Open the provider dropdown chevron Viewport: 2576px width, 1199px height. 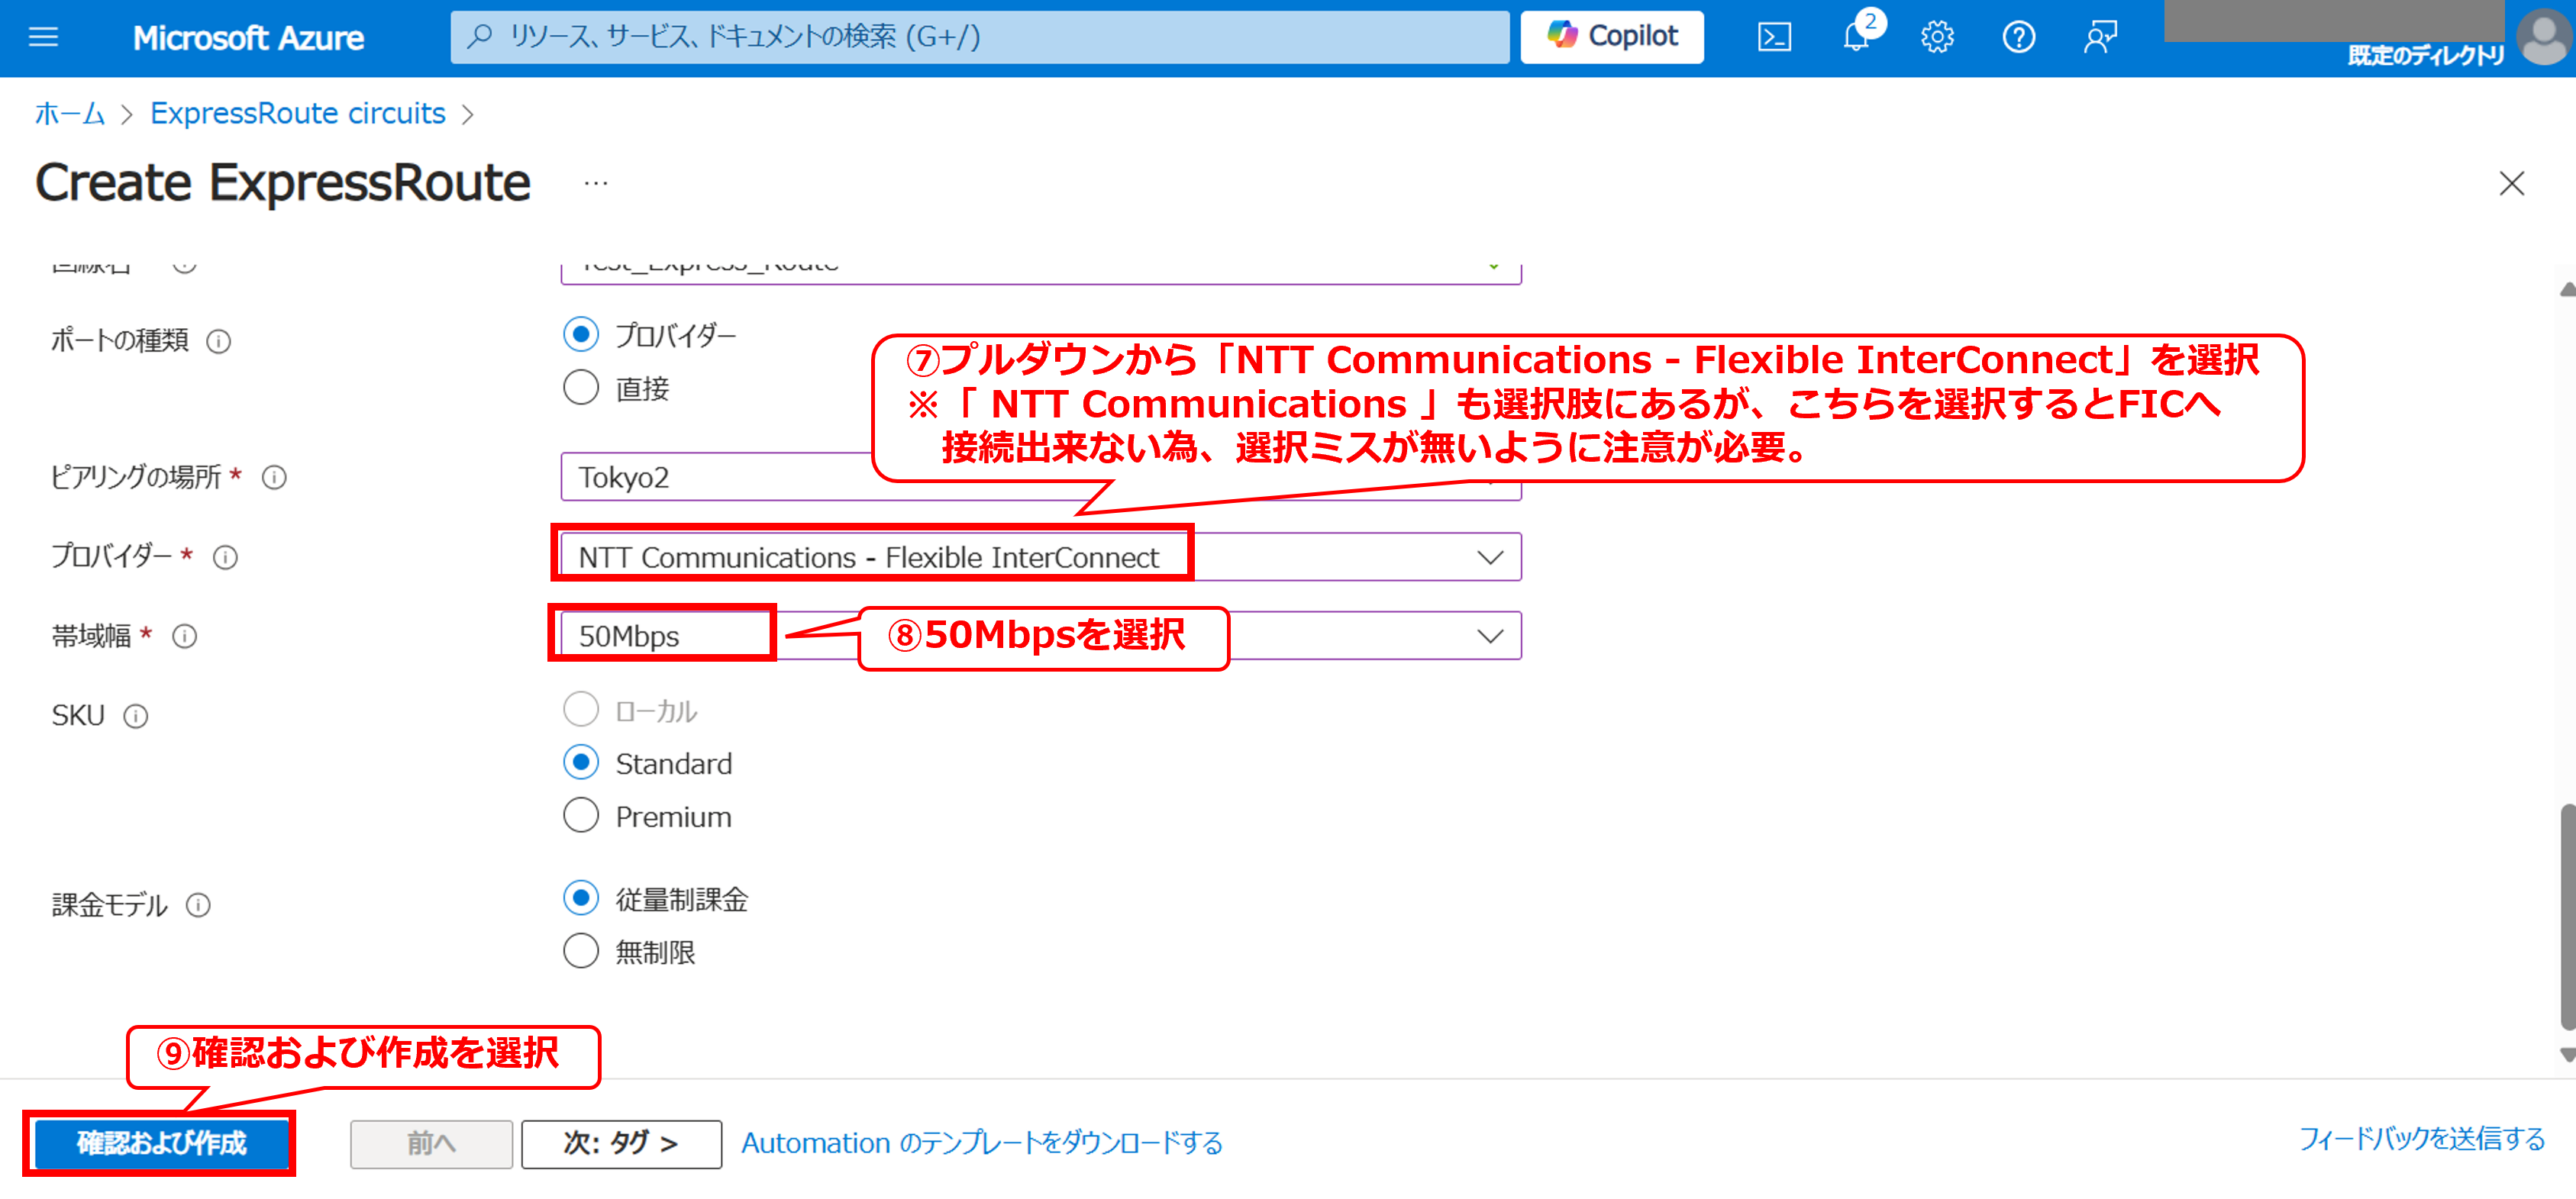1490,557
